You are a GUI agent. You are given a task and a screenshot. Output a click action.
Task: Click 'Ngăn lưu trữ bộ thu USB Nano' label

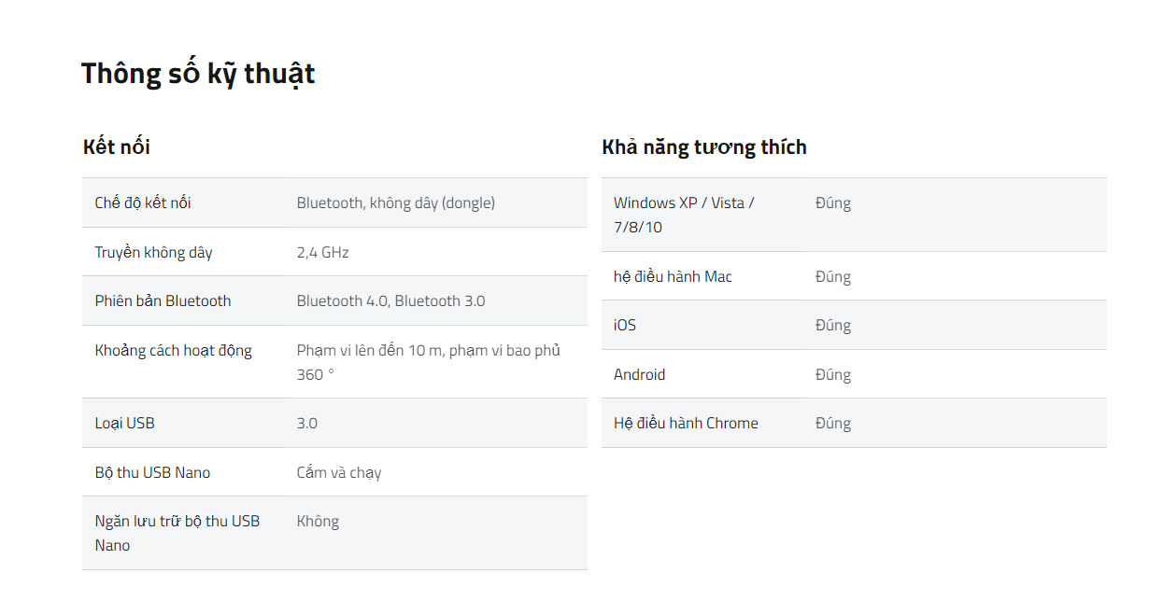point(177,533)
